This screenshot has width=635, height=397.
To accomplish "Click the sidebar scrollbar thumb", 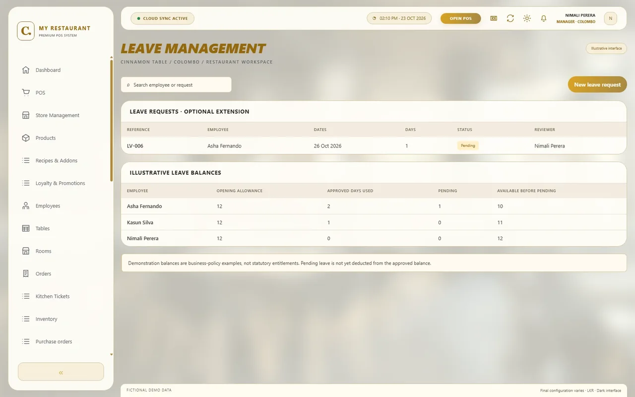I will click(x=111, y=120).
